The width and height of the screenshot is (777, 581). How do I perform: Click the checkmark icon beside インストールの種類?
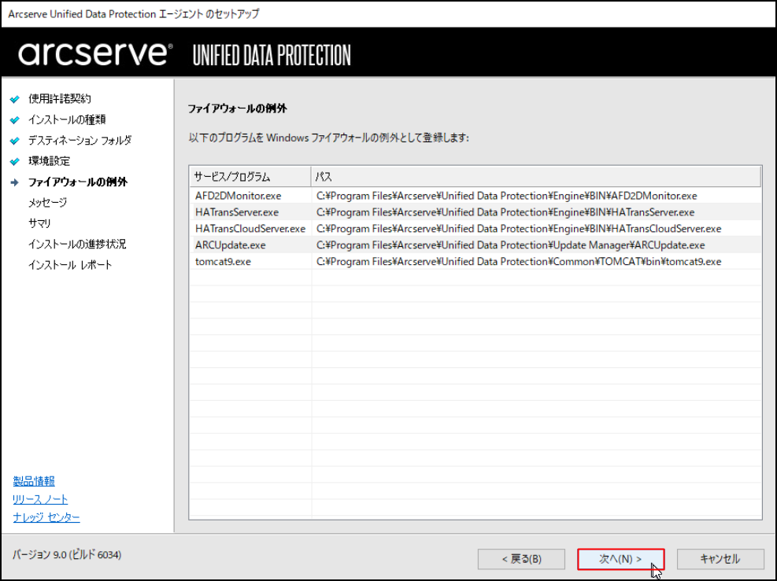[x=15, y=120]
